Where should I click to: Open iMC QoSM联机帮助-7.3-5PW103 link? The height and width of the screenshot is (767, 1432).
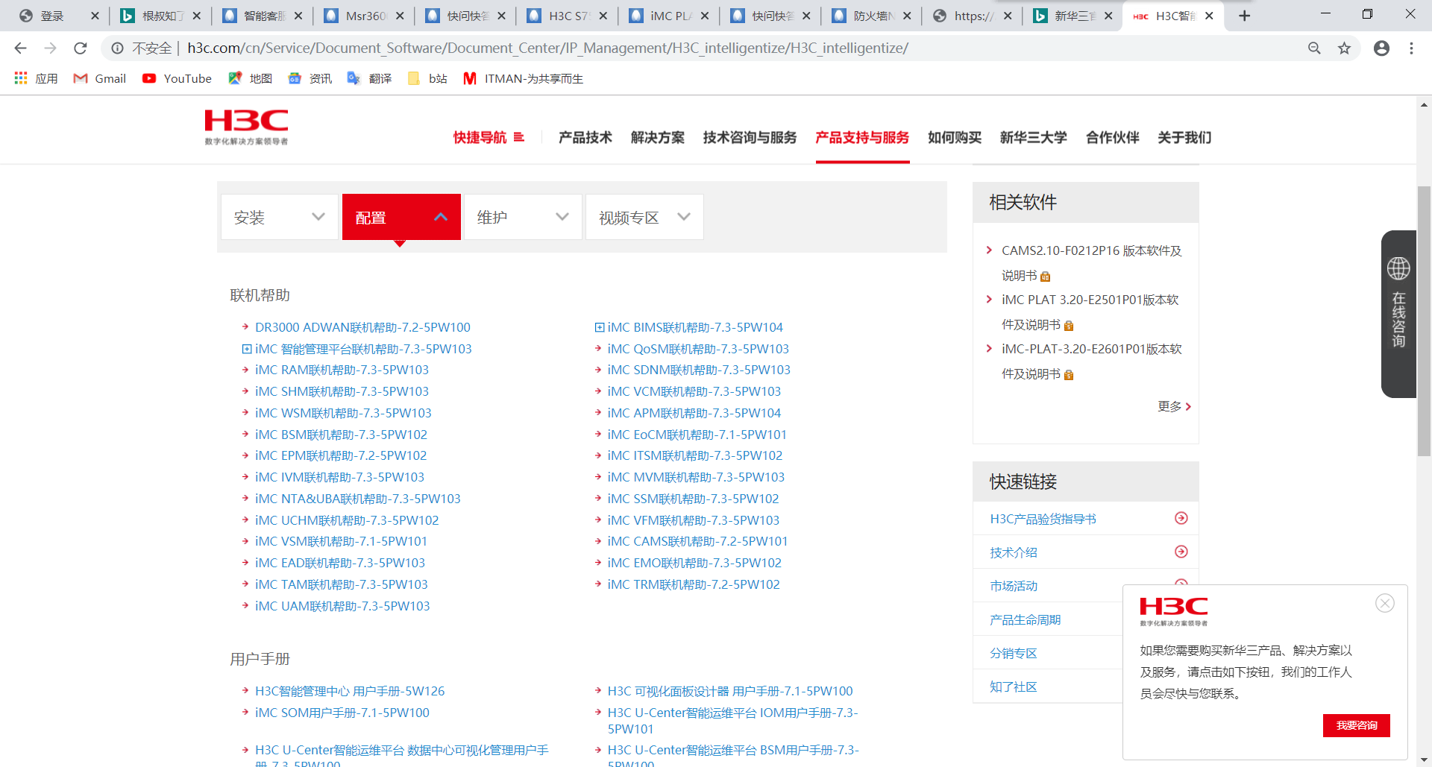tap(698, 349)
